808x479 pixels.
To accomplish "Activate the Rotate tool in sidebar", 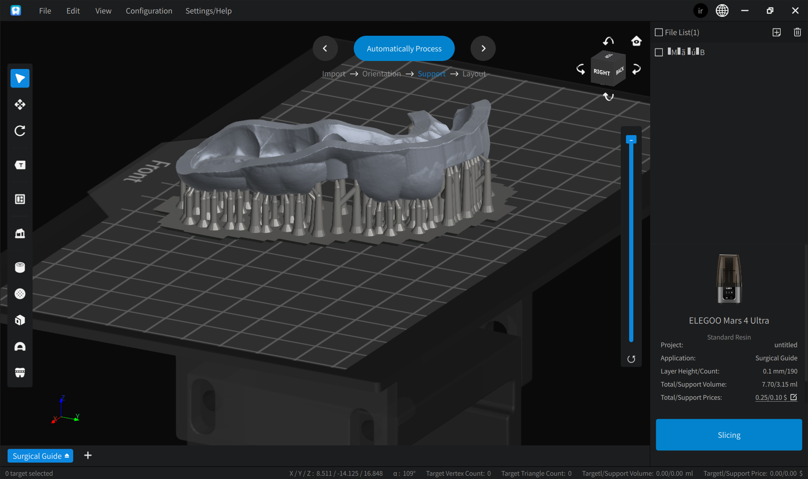I will coord(20,131).
